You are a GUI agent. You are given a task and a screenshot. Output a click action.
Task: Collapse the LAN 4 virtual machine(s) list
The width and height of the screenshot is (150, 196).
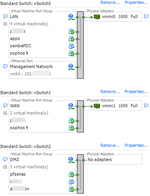coord(5,24)
